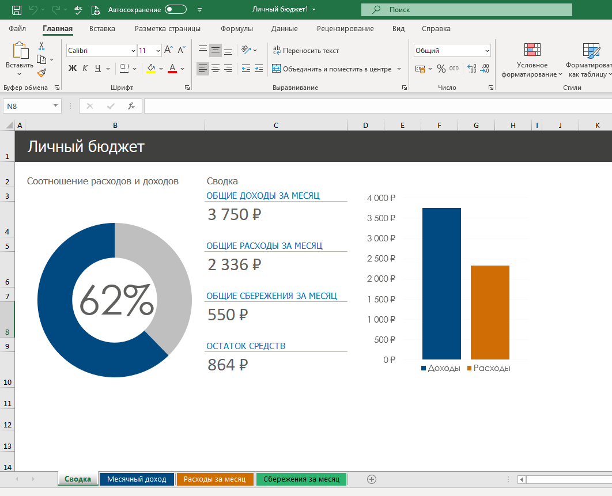Open Сбережения за месяц sheet

pyautogui.click(x=301, y=479)
